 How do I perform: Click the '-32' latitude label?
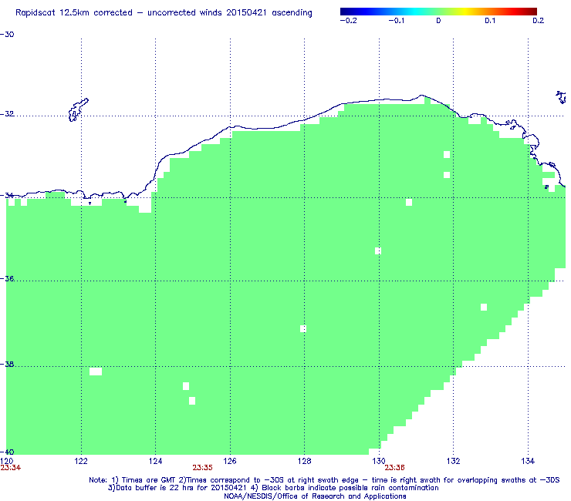[x=7, y=114]
